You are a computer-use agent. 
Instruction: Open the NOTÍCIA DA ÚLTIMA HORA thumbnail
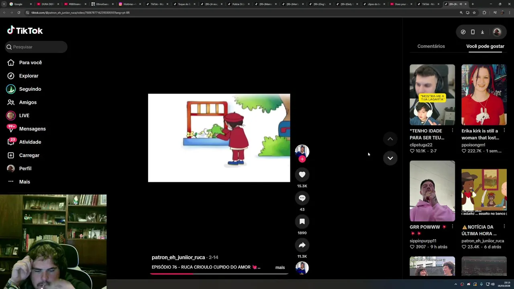pos(484,191)
